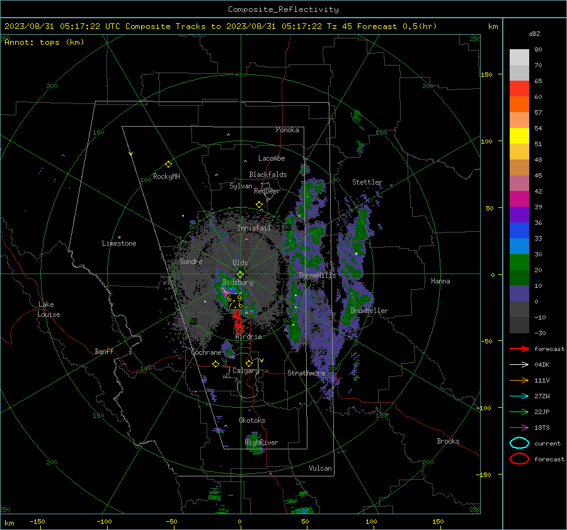Click the yellow diamond marker near Cochrane
Viewport: 567px width, 530px height.
tap(215, 364)
